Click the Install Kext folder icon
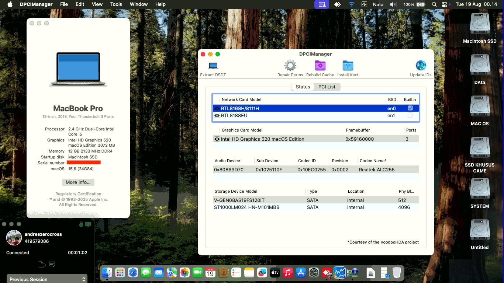504x283 pixels. (x=347, y=65)
